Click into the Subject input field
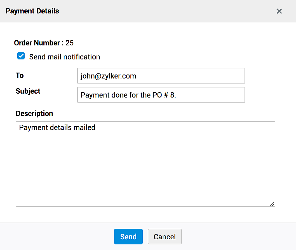This screenshot has height=250, width=296. pyautogui.click(x=161, y=95)
